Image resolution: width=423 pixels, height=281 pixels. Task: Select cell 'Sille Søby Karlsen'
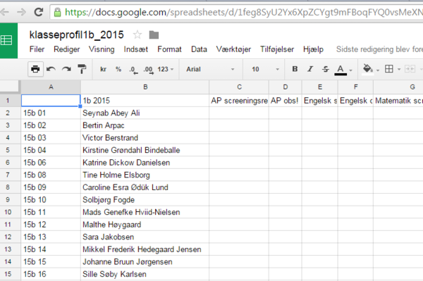pos(145,274)
